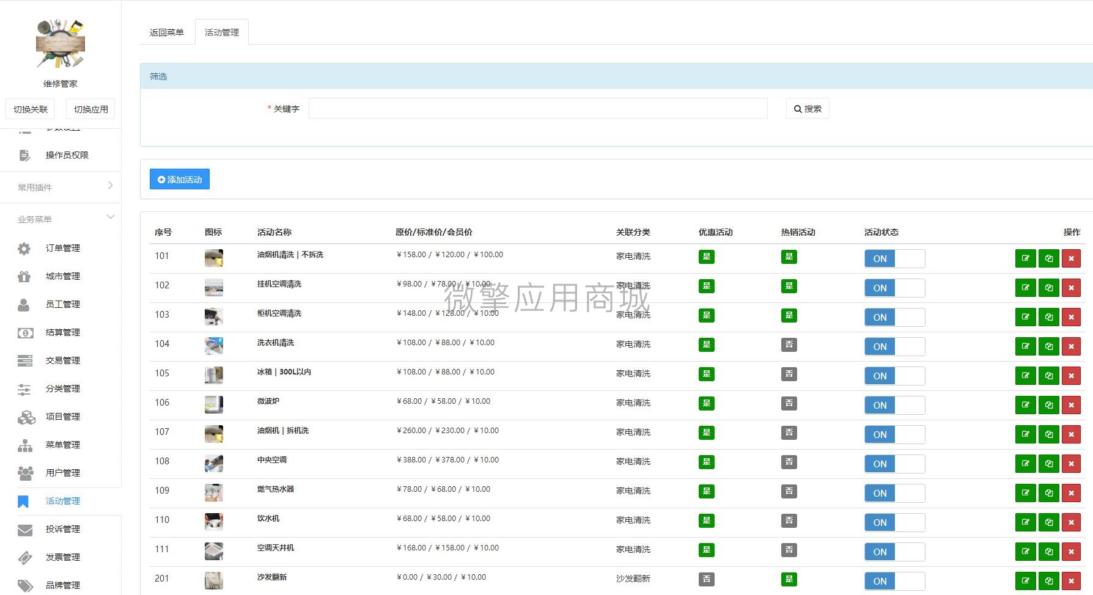Switch to 返回菜单 tab
Viewport: 1093px width, 595px height.
167,32
